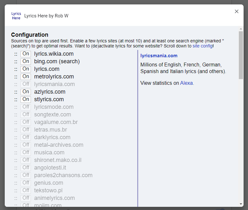Select the lyrics.wikia.com source name
Viewport: 248px width, 210px height.
54,54
